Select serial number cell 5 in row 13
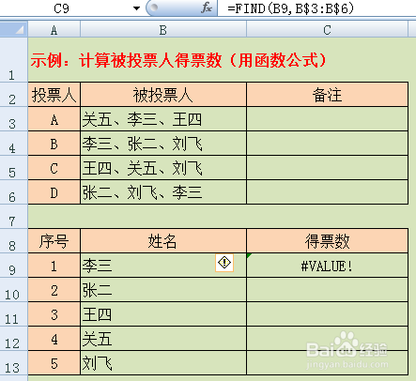The image size is (416, 381). tap(54, 363)
